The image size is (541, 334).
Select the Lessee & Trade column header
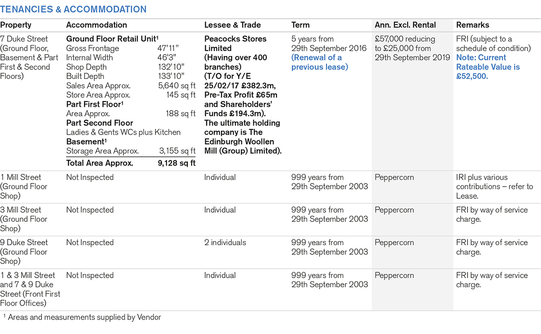pos(233,25)
